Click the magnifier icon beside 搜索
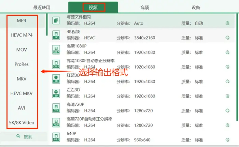This screenshot has width=239, height=147. pyautogui.click(x=18, y=136)
